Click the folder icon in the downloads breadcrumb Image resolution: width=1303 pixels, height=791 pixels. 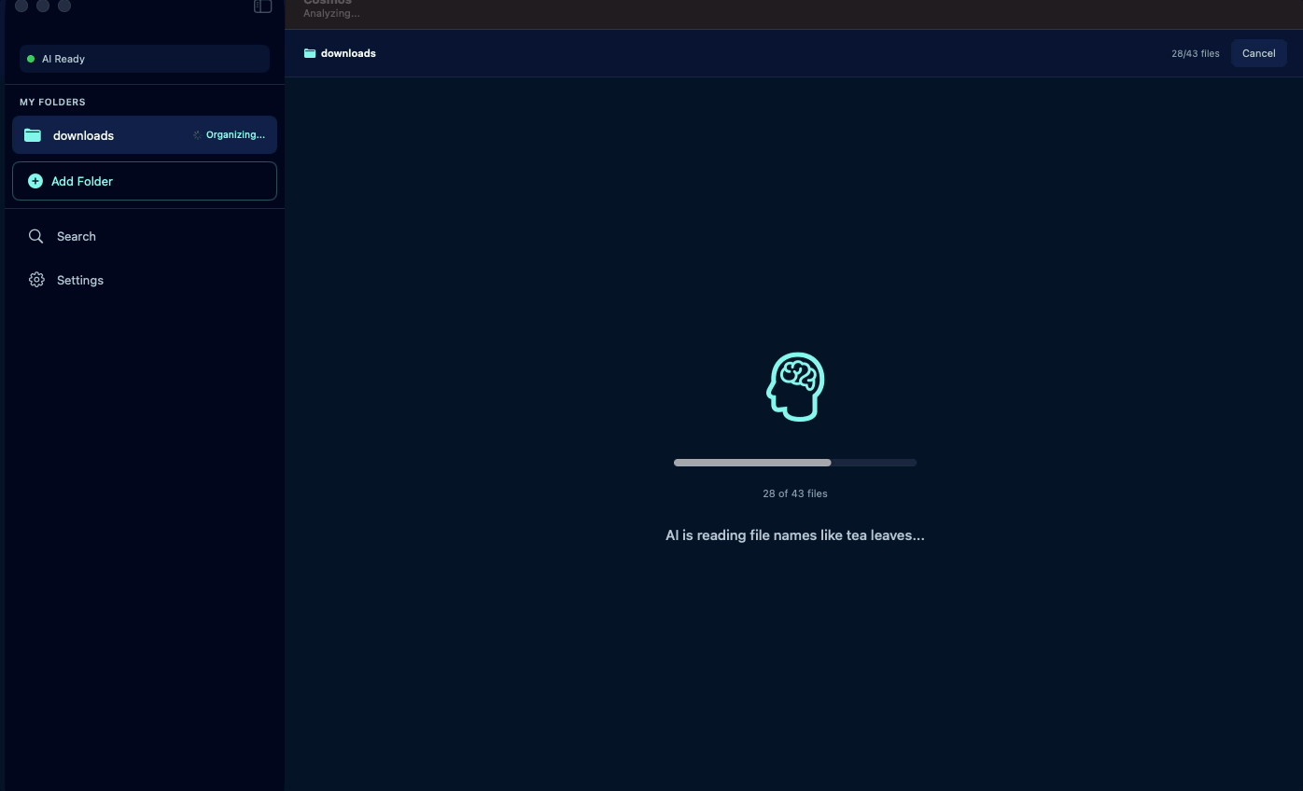point(309,53)
